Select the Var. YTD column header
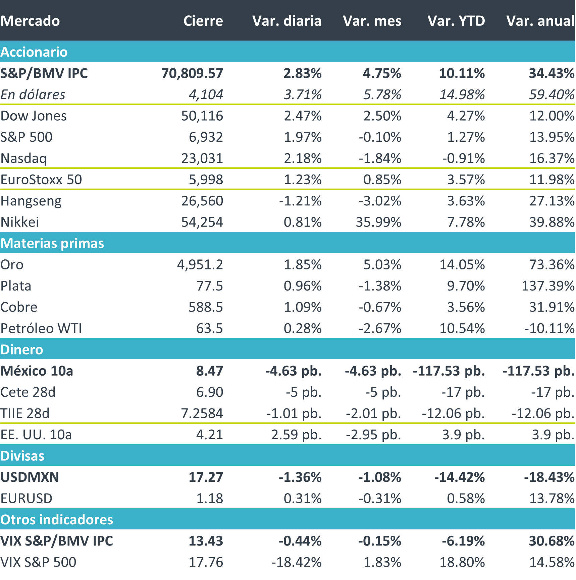576x580 pixels. point(456,21)
